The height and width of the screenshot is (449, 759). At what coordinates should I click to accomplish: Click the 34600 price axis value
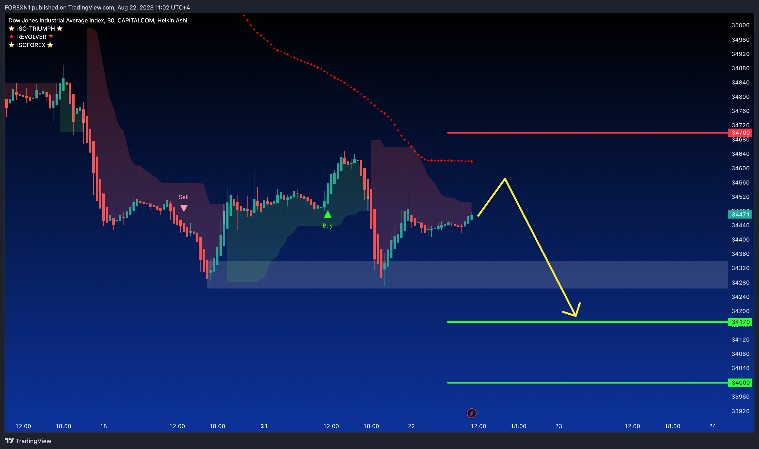coord(740,168)
